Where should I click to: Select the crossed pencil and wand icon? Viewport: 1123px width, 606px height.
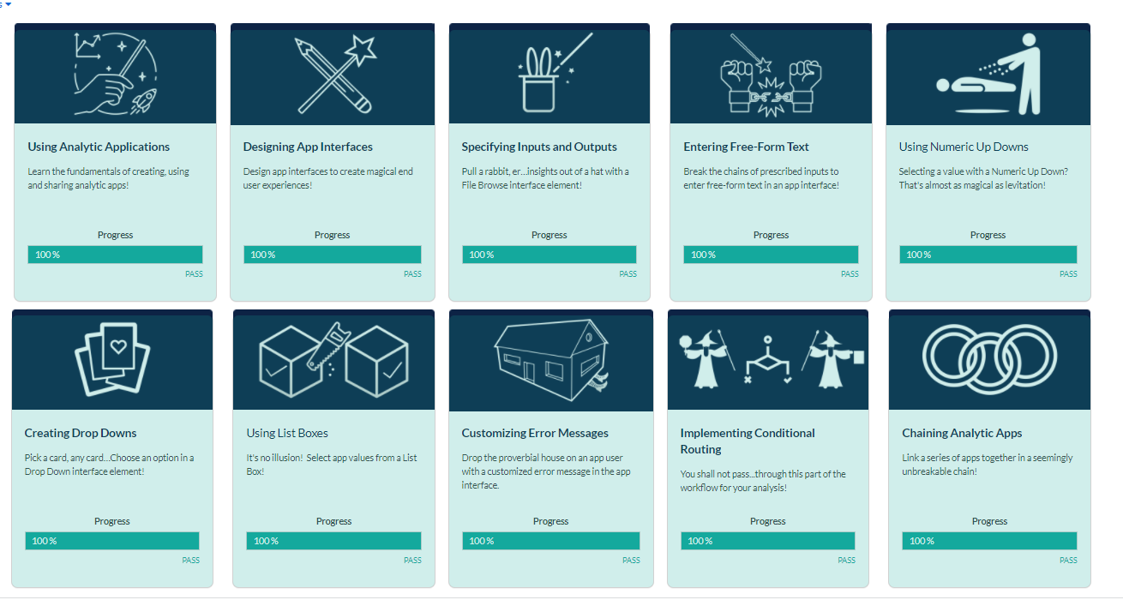click(x=333, y=73)
